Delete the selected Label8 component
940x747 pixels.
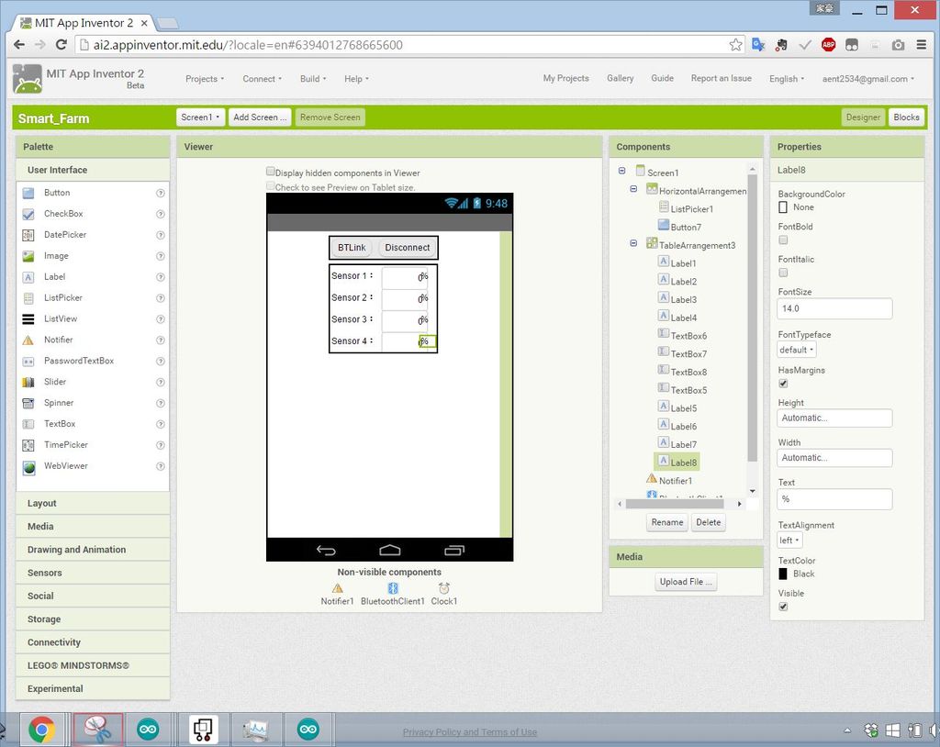708,523
